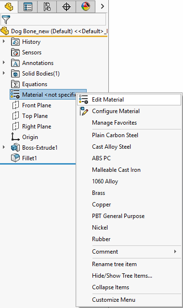Focus the feature tree filter field
Viewport: 183px width, 308px height.
(x=58, y=19)
